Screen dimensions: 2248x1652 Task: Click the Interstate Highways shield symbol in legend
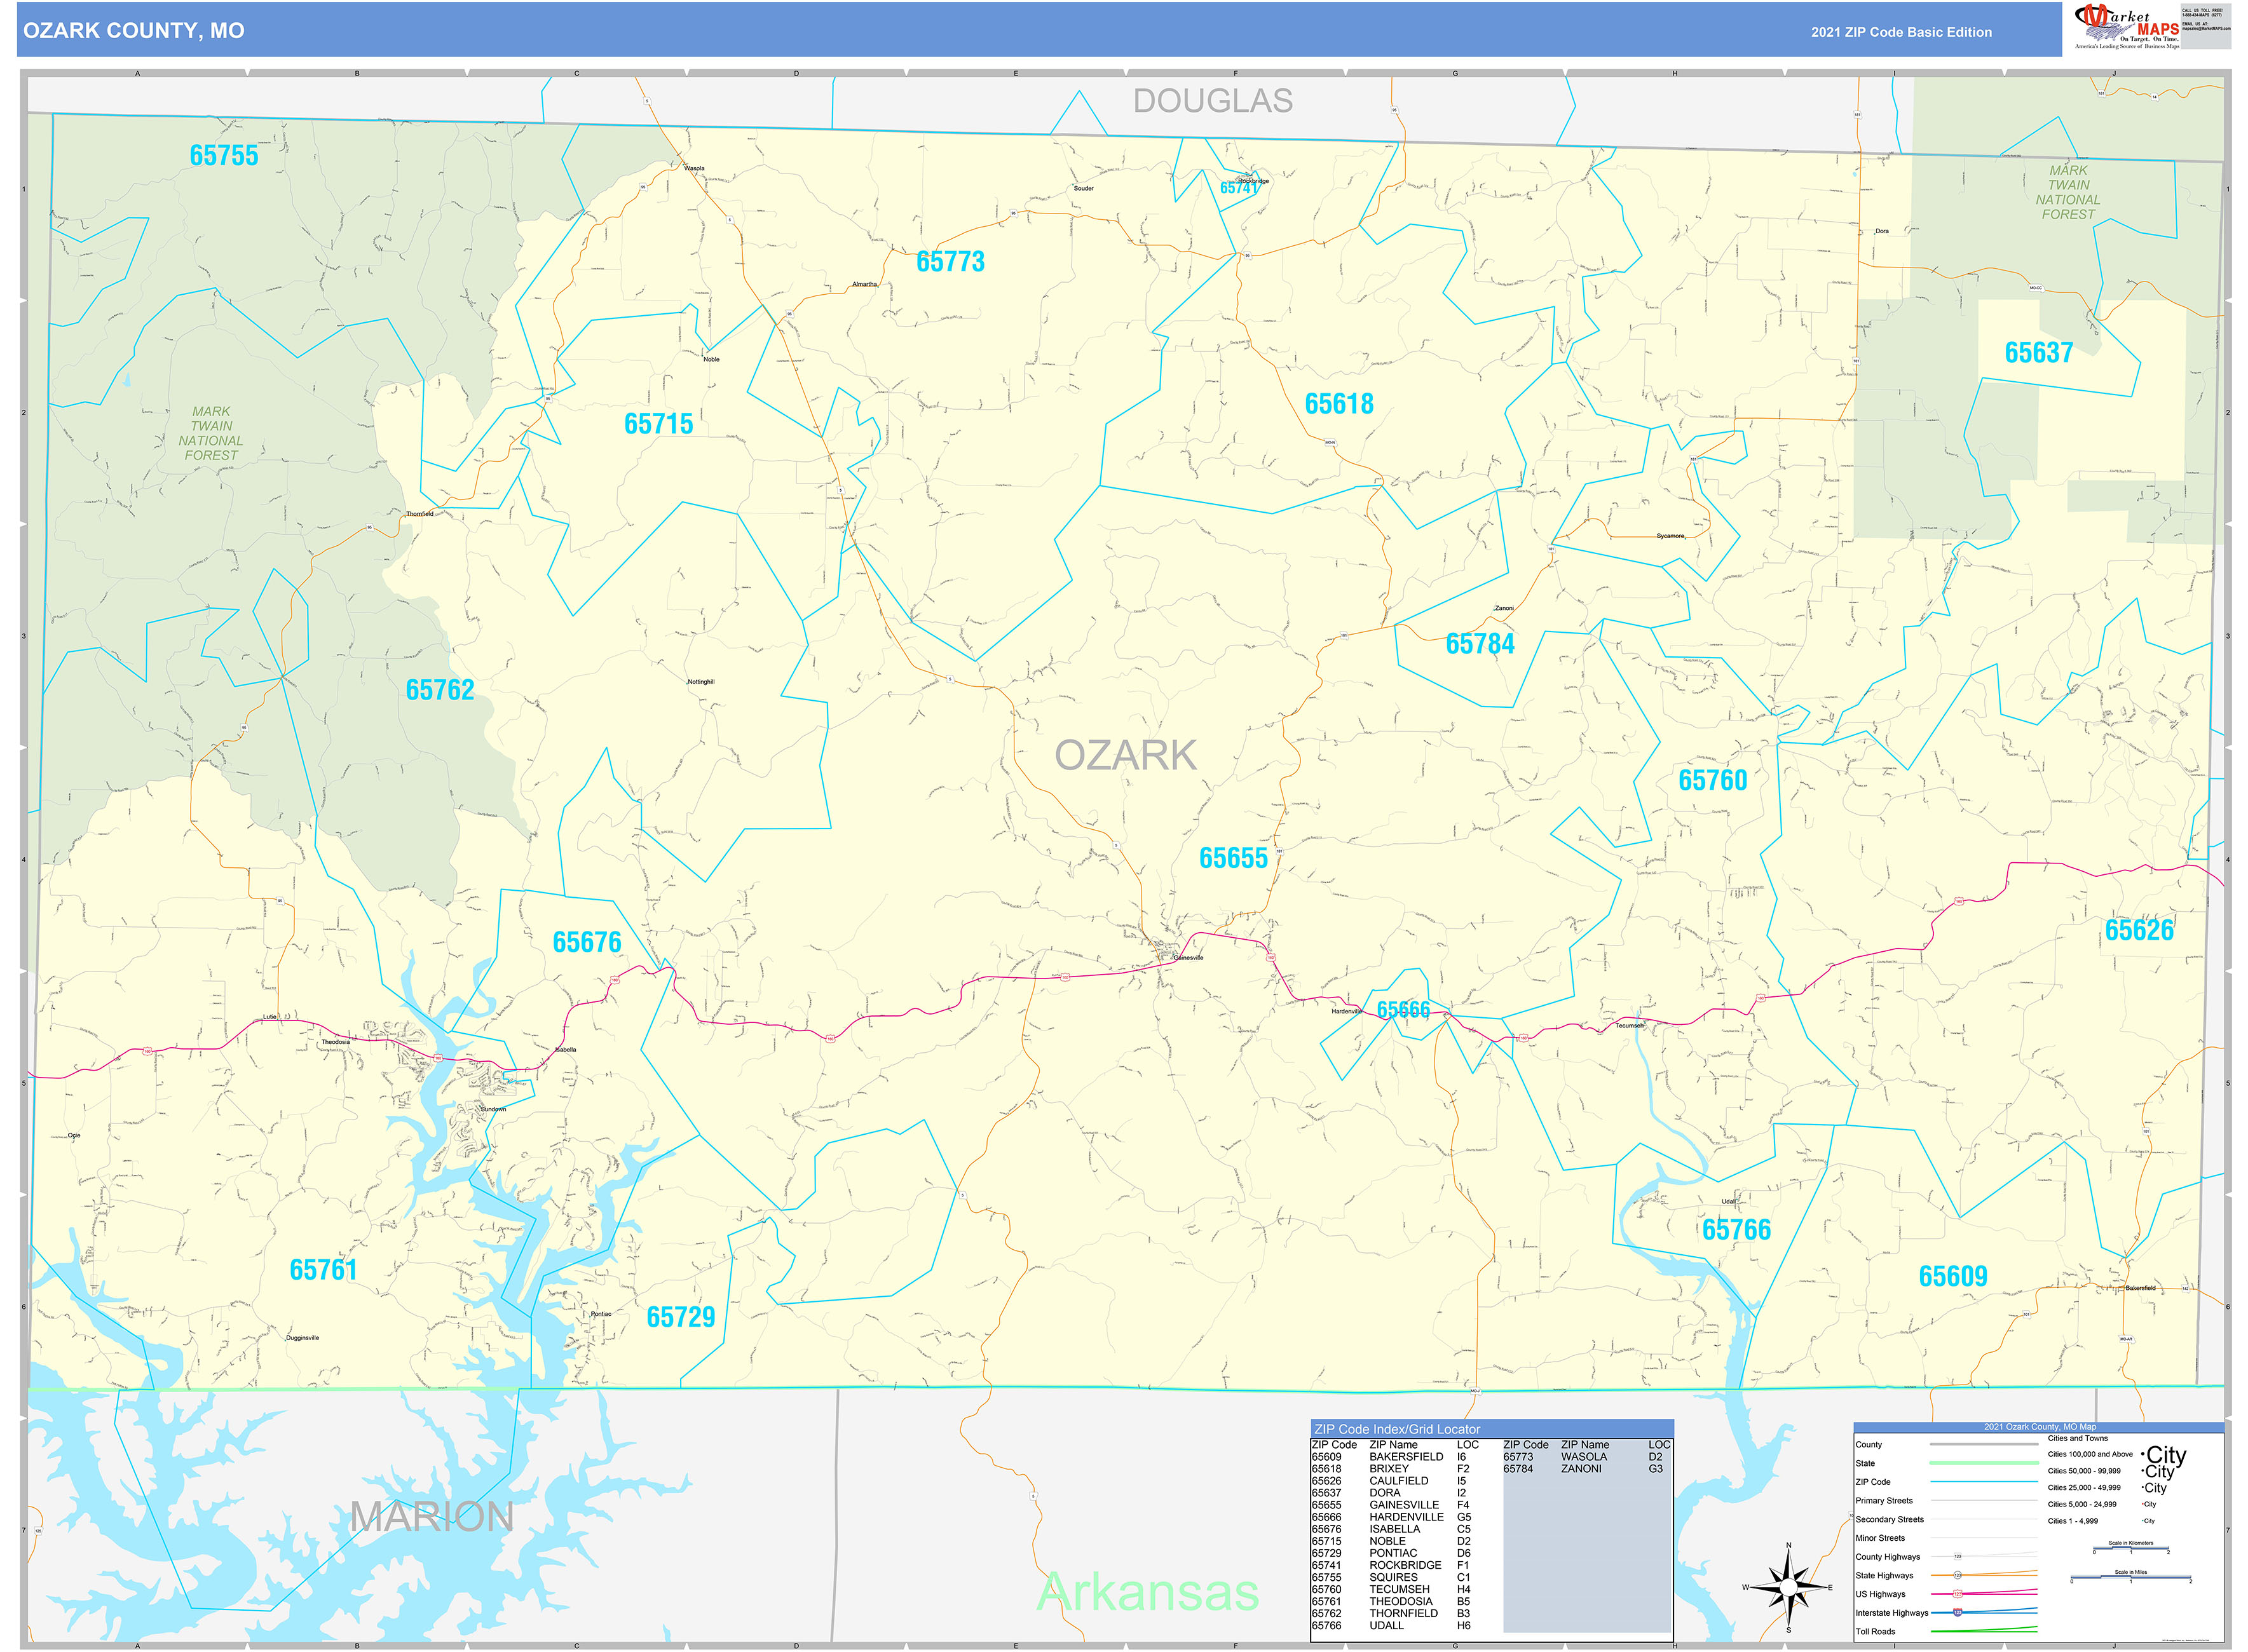(1959, 1613)
